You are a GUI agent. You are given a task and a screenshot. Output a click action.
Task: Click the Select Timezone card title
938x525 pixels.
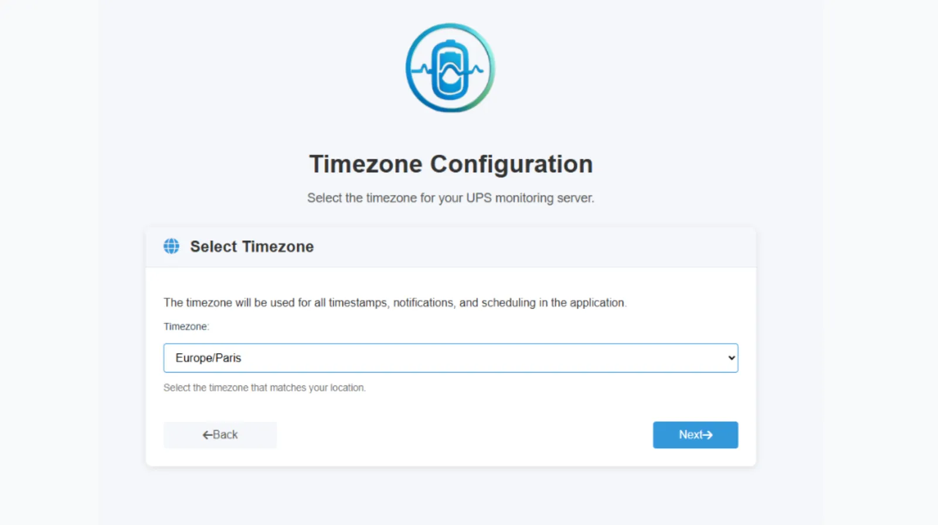[x=252, y=247]
